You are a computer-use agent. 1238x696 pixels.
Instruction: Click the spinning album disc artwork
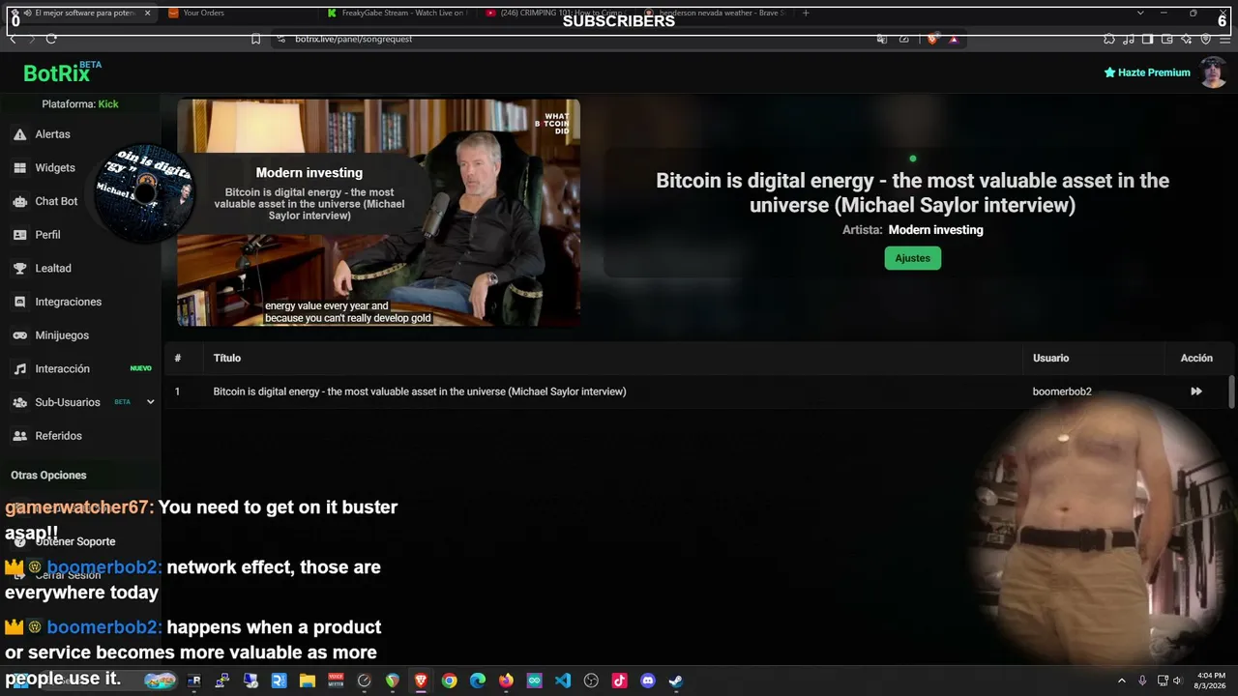click(x=145, y=191)
